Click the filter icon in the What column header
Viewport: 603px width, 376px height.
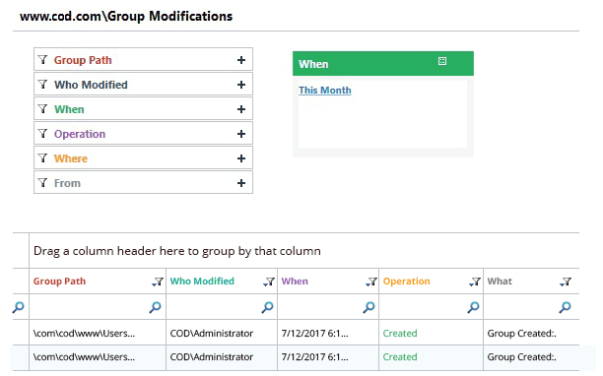[566, 282]
